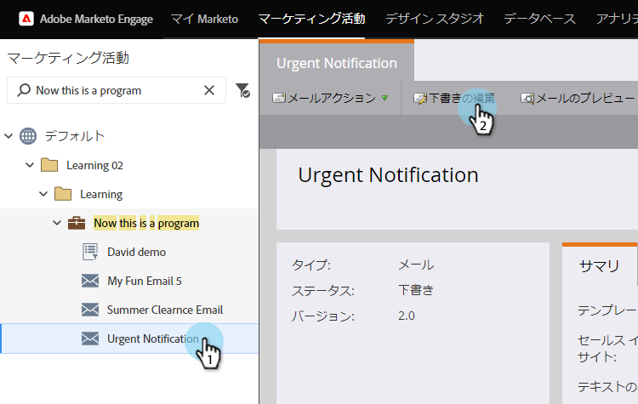This screenshot has width=638, height=404.
Task: Open the David demo item
Action: click(137, 252)
